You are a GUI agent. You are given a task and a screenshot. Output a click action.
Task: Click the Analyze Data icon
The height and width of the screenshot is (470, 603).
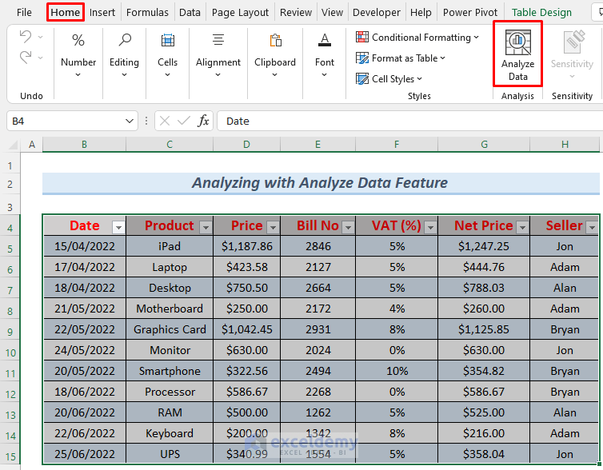pyautogui.click(x=517, y=42)
